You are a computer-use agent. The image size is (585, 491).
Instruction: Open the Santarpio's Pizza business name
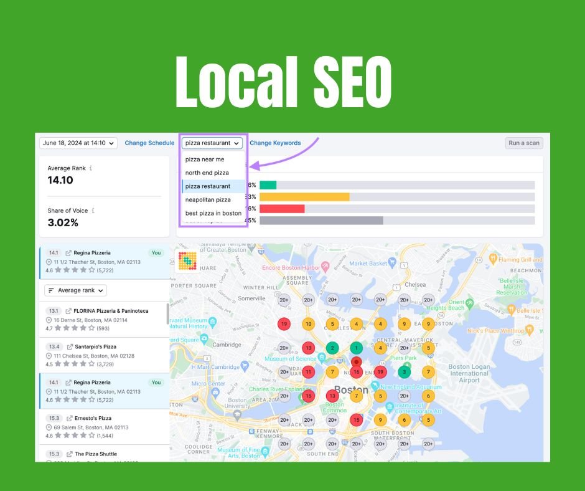(x=95, y=347)
